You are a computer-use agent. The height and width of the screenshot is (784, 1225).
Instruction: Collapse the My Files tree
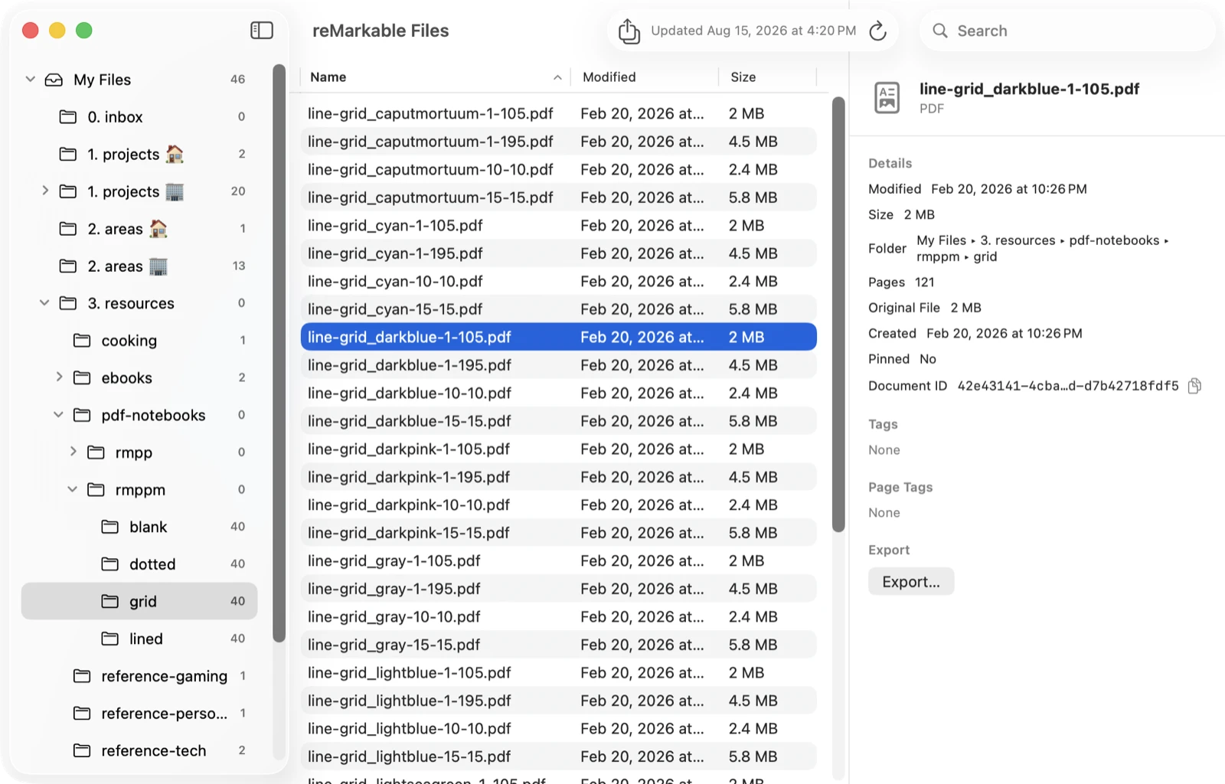(x=31, y=79)
